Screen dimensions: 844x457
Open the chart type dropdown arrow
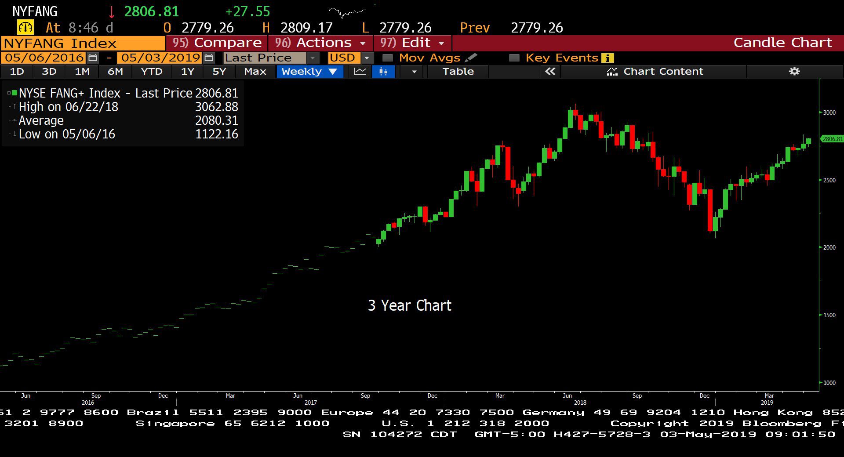414,72
